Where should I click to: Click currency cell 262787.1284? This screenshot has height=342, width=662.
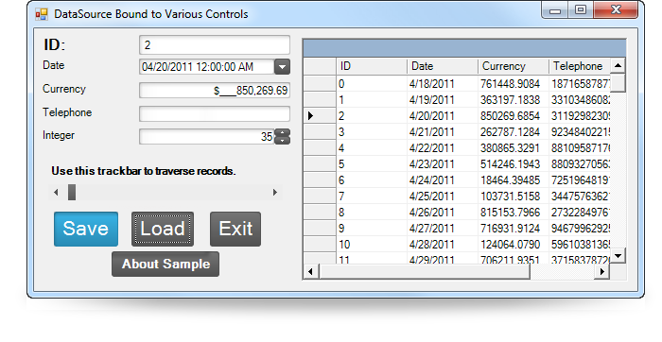pyautogui.click(x=514, y=131)
